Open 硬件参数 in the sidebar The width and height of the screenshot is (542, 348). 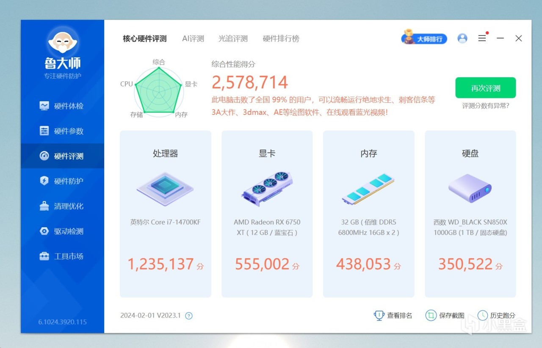tap(62, 131)
